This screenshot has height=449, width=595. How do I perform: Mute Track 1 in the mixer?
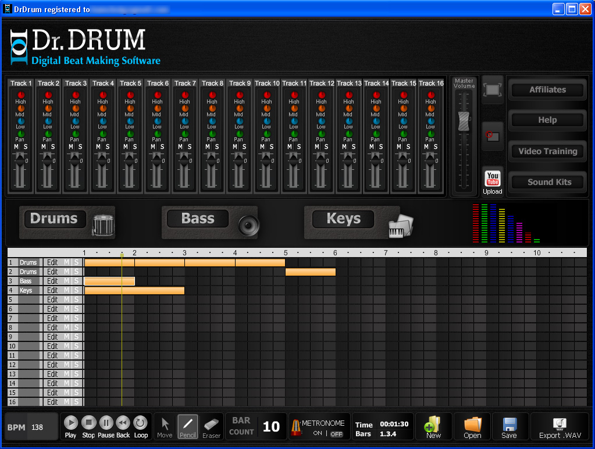(16, 147)
